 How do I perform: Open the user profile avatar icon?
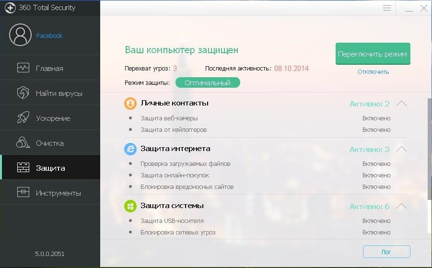21,35
